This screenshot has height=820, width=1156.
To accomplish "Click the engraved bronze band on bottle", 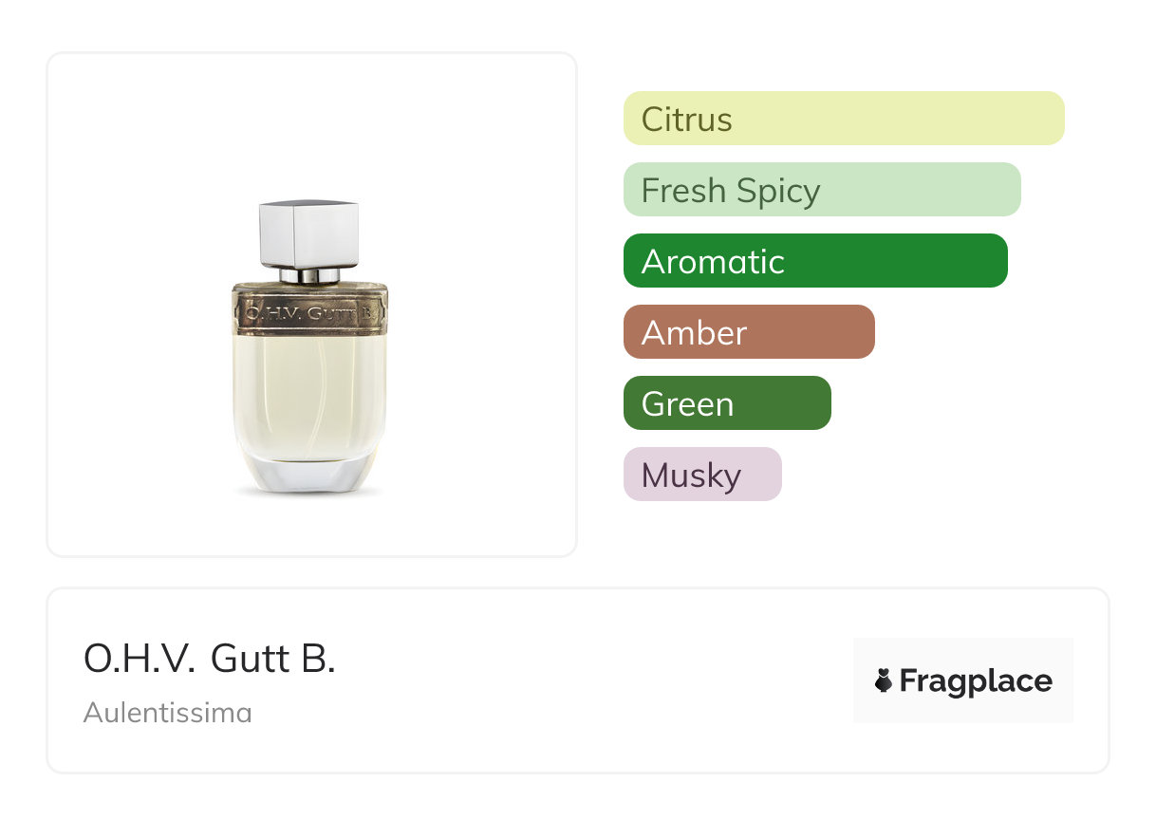I will click(310, 309).
